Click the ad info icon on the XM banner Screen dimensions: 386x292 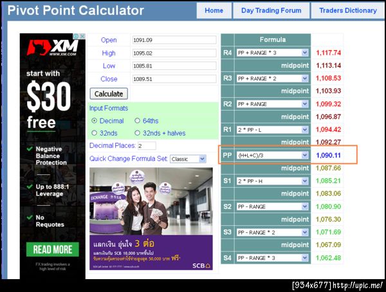click(76, 36)
